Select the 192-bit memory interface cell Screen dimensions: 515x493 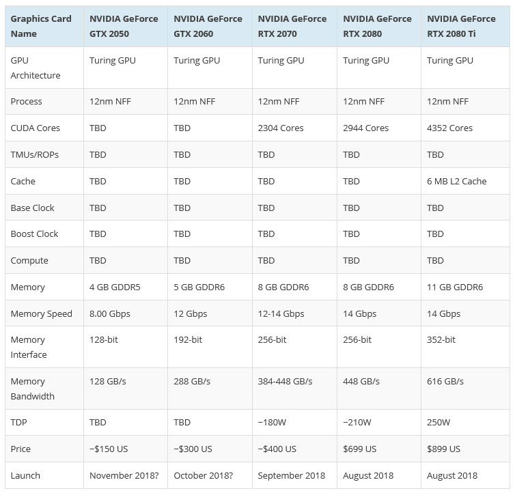coord(188,339)
